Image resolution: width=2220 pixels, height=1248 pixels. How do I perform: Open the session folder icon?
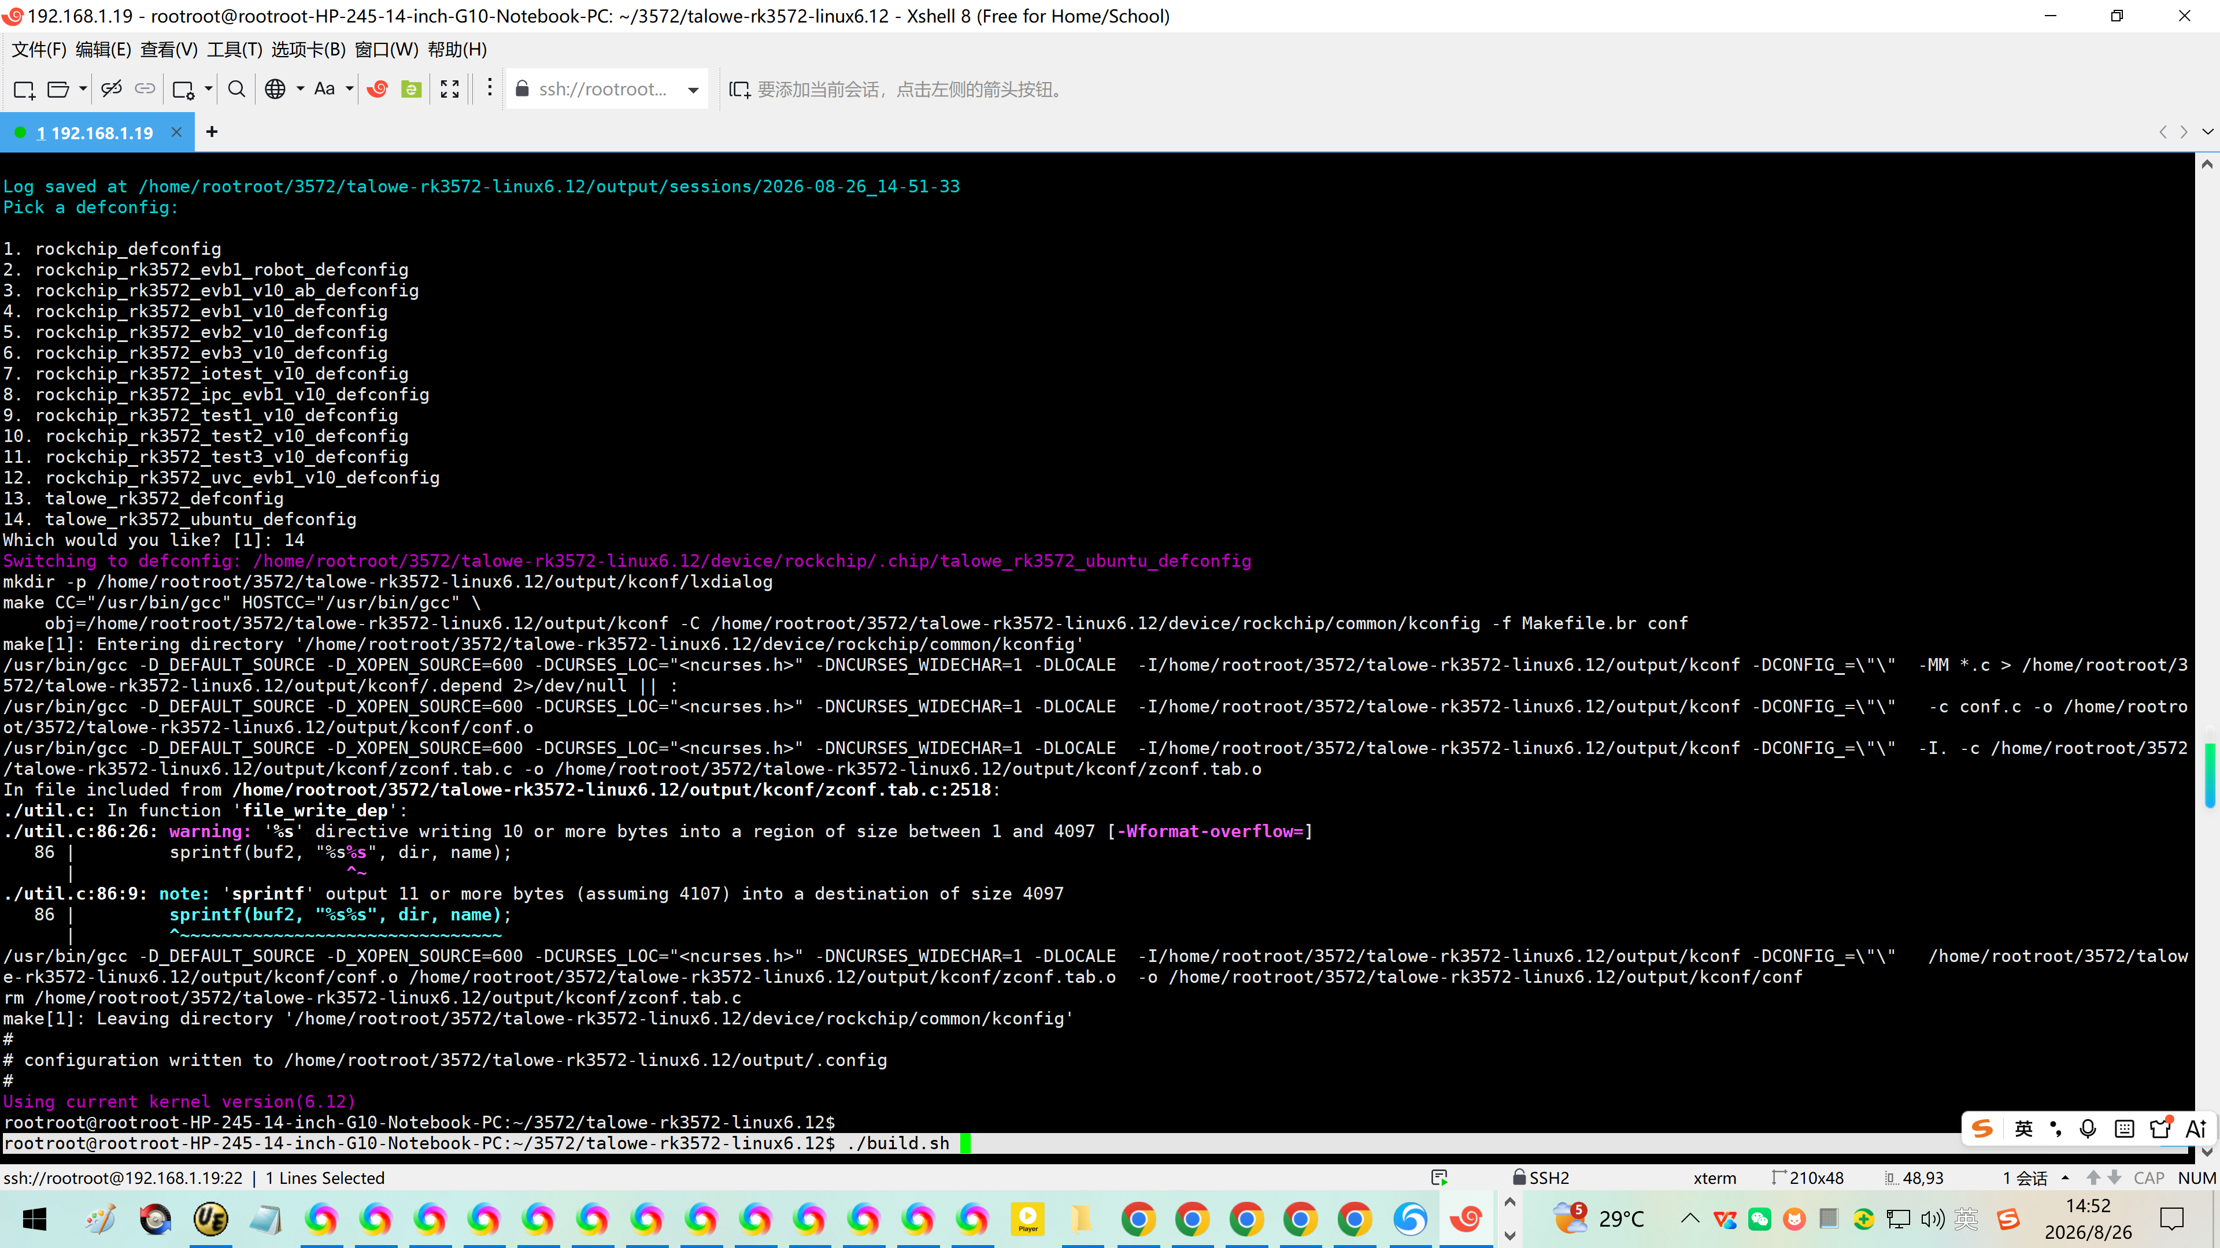[x=58, y=89]
